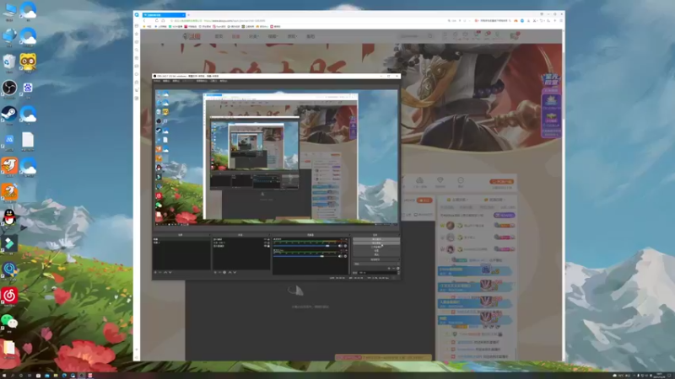Move scene up in OBS scenes list
Image resolution: width=675 pixels, height=379 pixels.
coord(165,272)
